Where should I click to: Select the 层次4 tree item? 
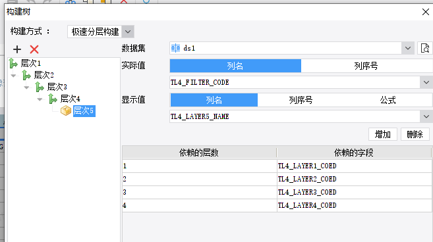[x=70, y=99]
